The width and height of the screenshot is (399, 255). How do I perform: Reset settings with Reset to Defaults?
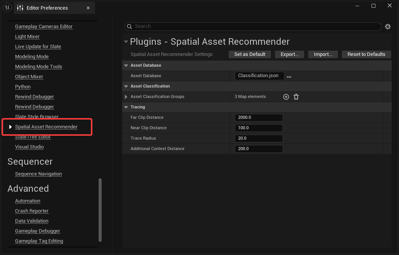pyautogui.click(x=366, y=54)
